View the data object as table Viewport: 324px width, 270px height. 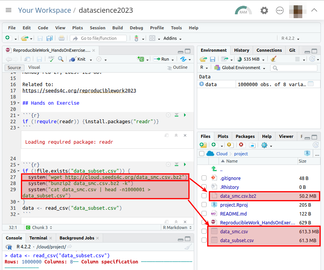[x=310, y=84]
